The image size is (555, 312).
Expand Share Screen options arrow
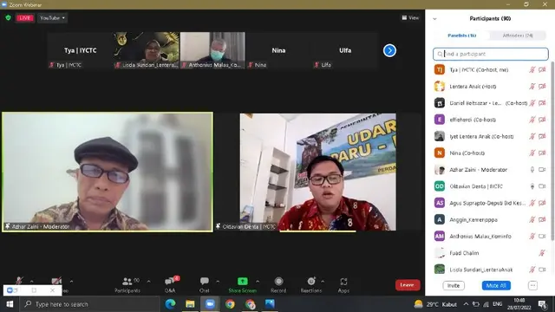tap(258, 281)
